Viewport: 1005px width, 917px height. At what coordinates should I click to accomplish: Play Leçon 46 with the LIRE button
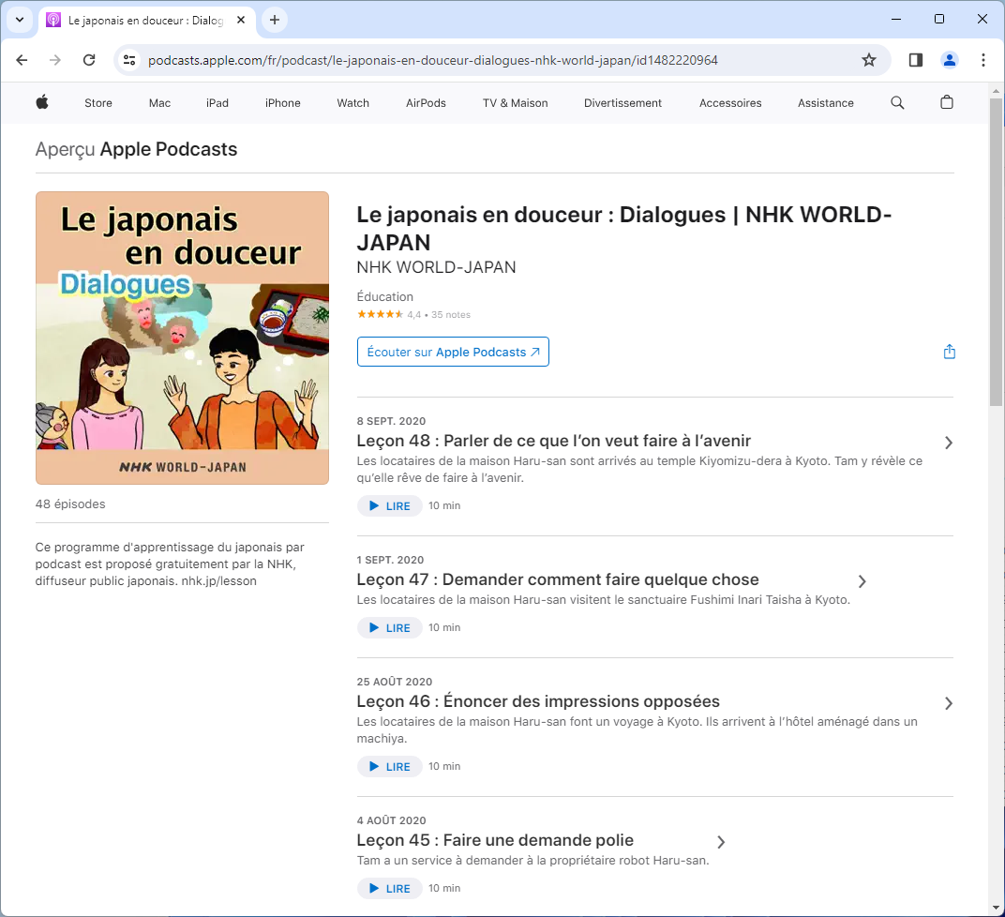tap(390, 766)
